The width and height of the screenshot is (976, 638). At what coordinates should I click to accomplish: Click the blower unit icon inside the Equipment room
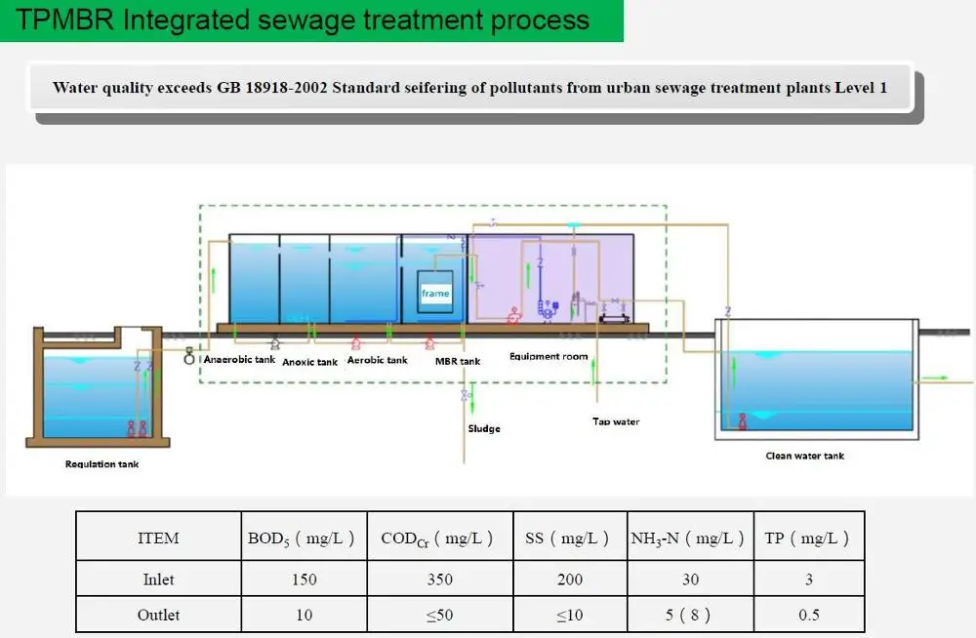click(548, 312)
